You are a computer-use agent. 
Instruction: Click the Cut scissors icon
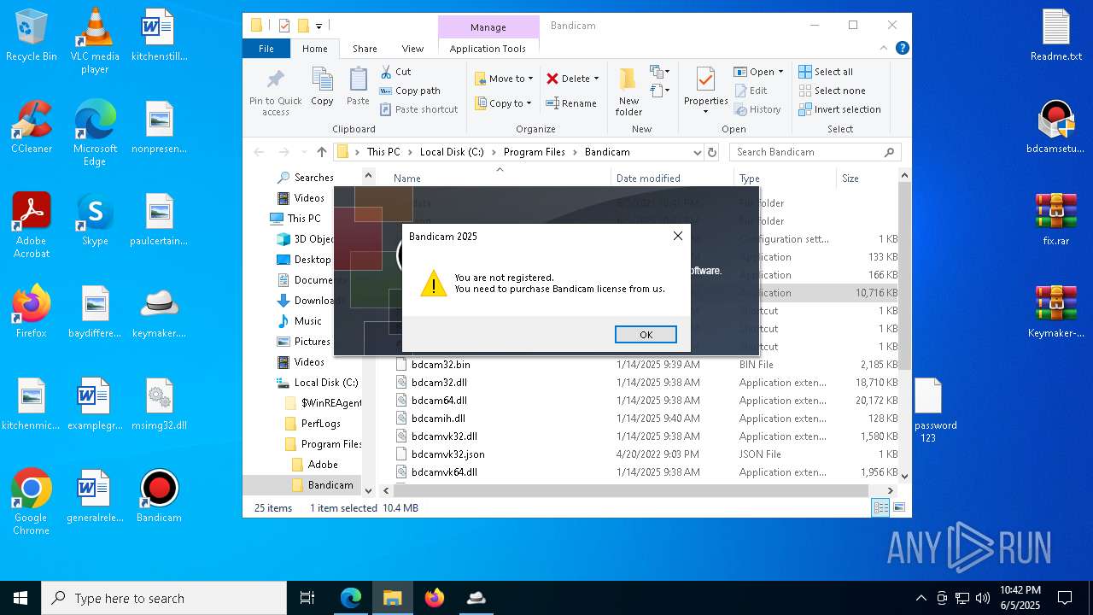pyautogui.click(x=386, y=72)
